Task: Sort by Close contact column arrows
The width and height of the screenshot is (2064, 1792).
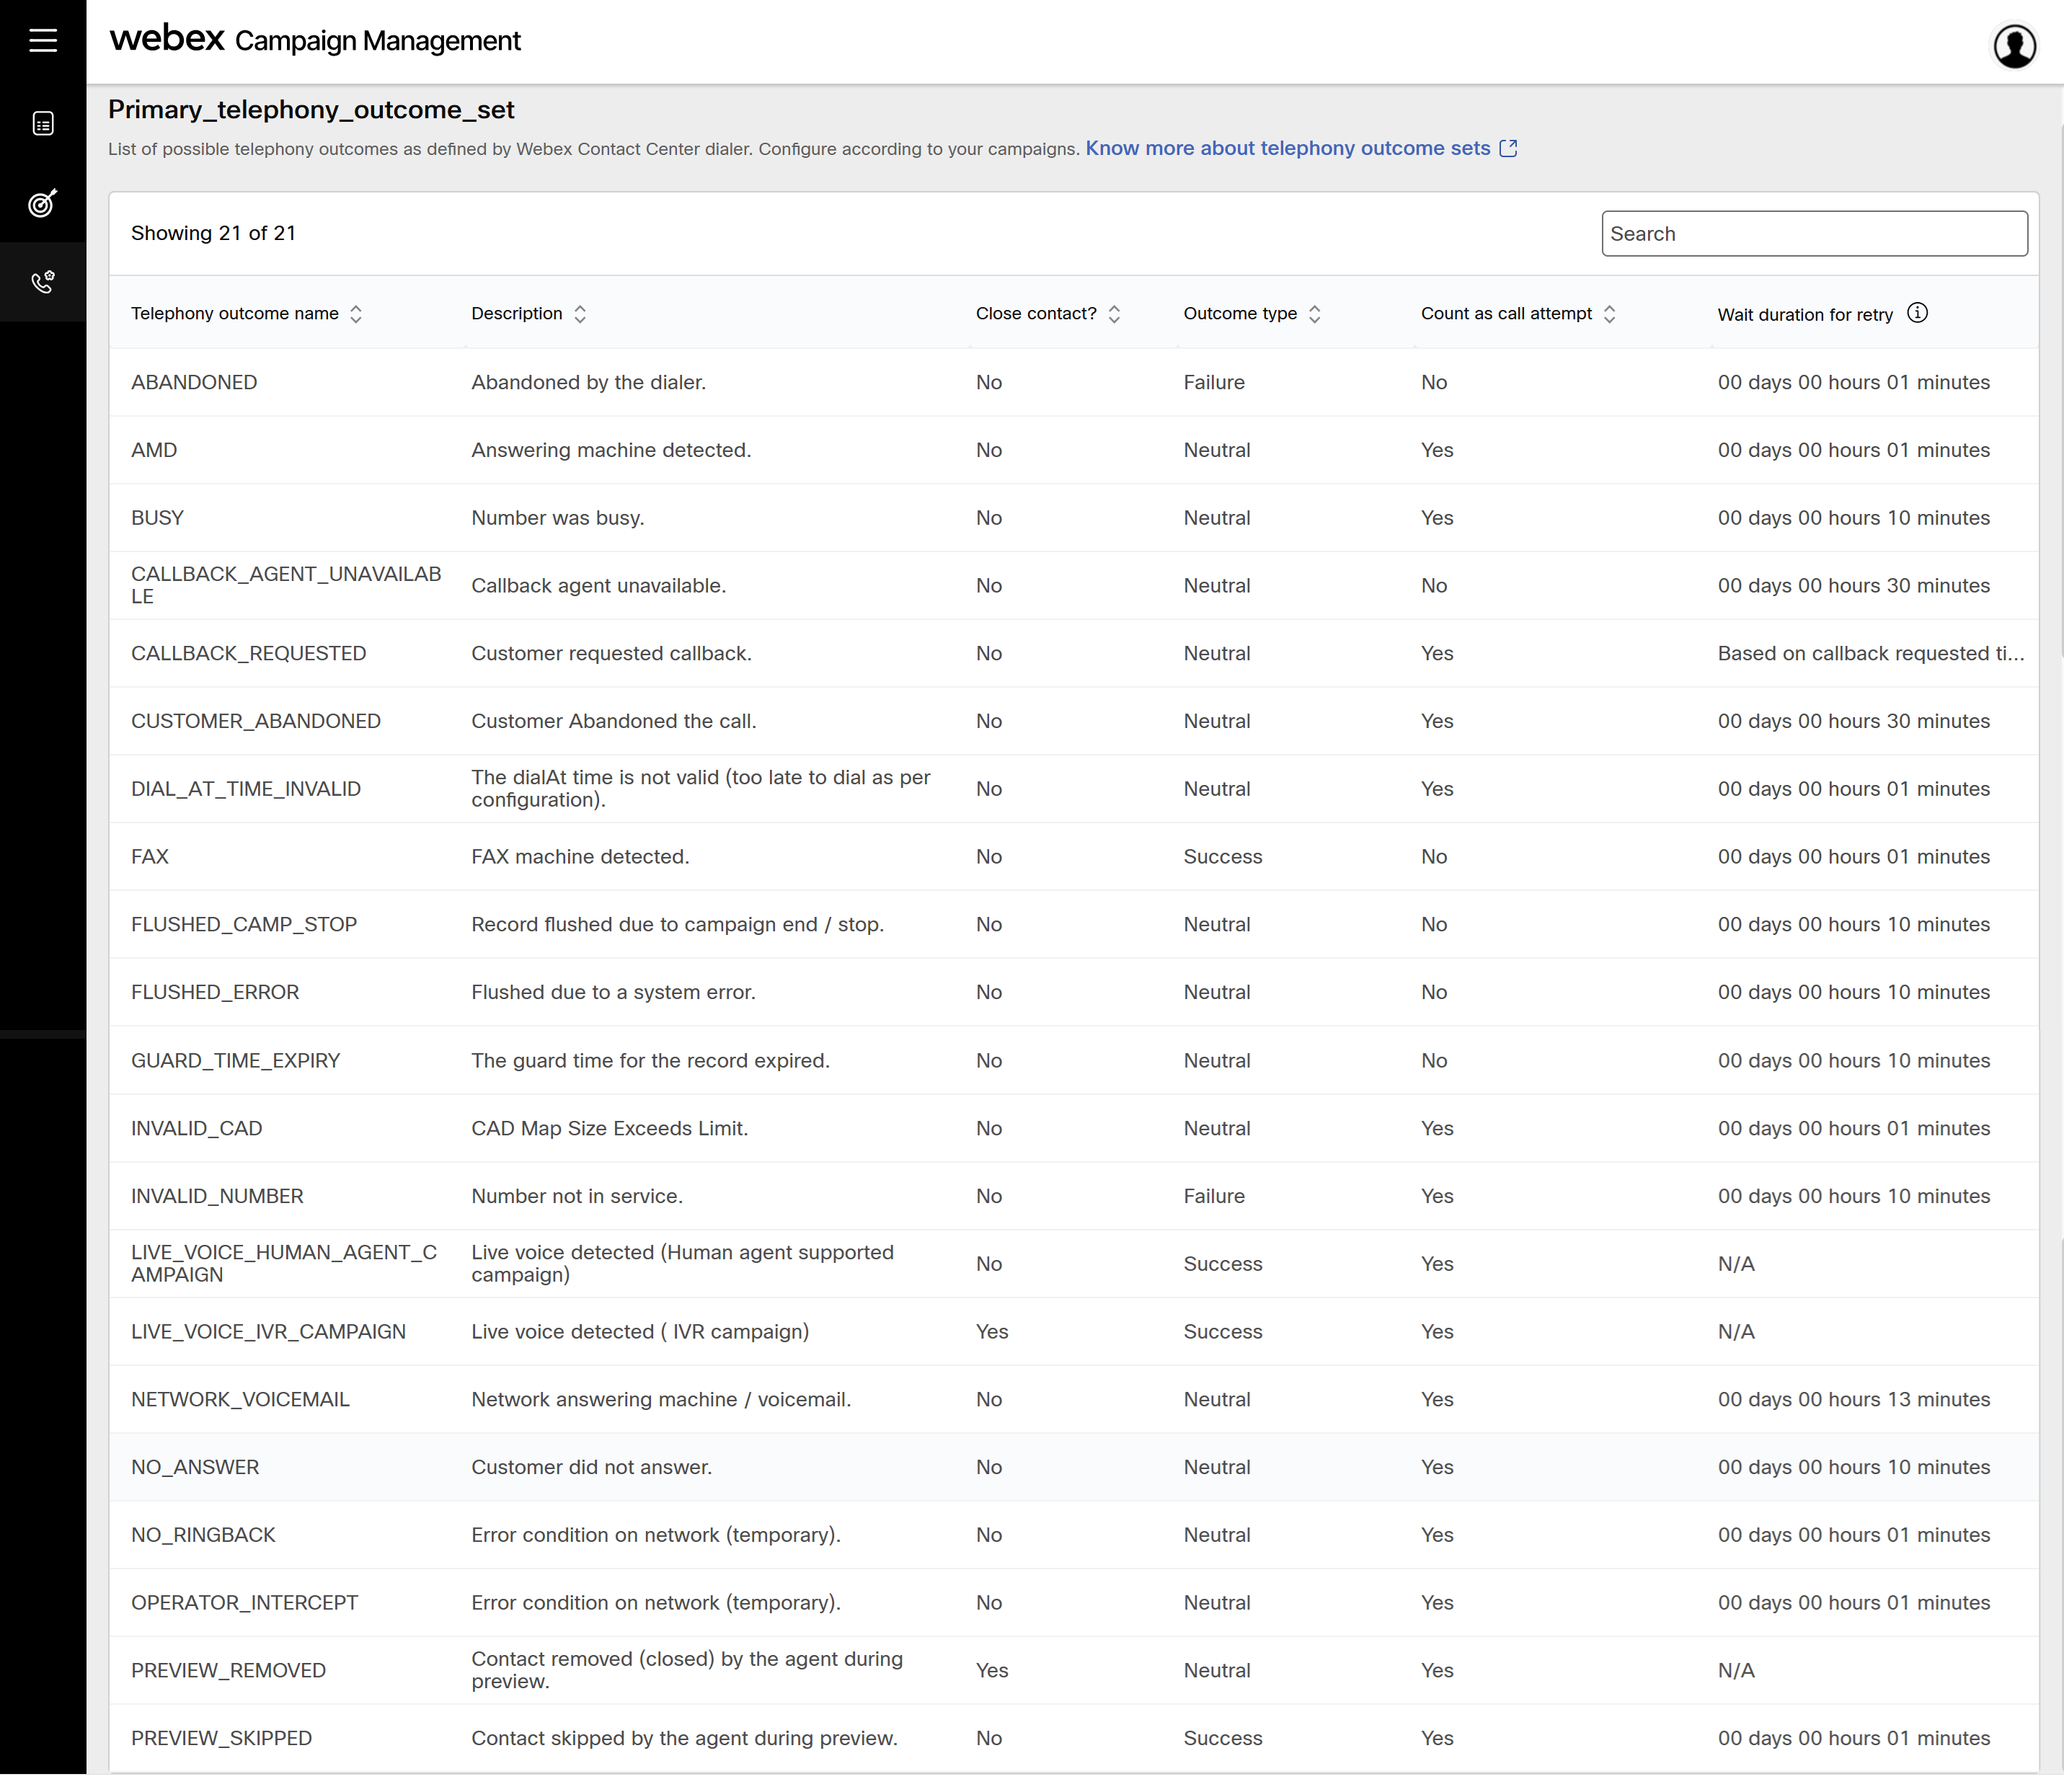Action: click(1114, 314)
